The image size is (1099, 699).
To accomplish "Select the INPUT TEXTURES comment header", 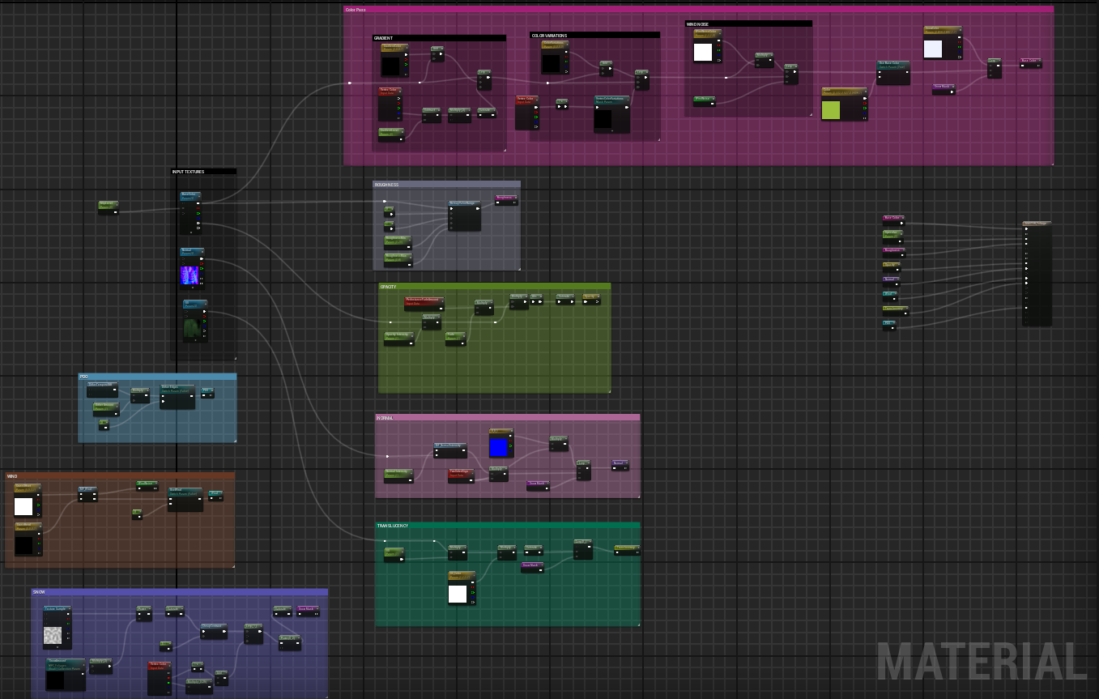I will (203, 172).
